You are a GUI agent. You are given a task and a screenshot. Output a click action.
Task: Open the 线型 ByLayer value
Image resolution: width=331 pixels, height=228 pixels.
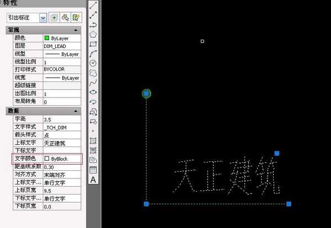pos(62,54)
